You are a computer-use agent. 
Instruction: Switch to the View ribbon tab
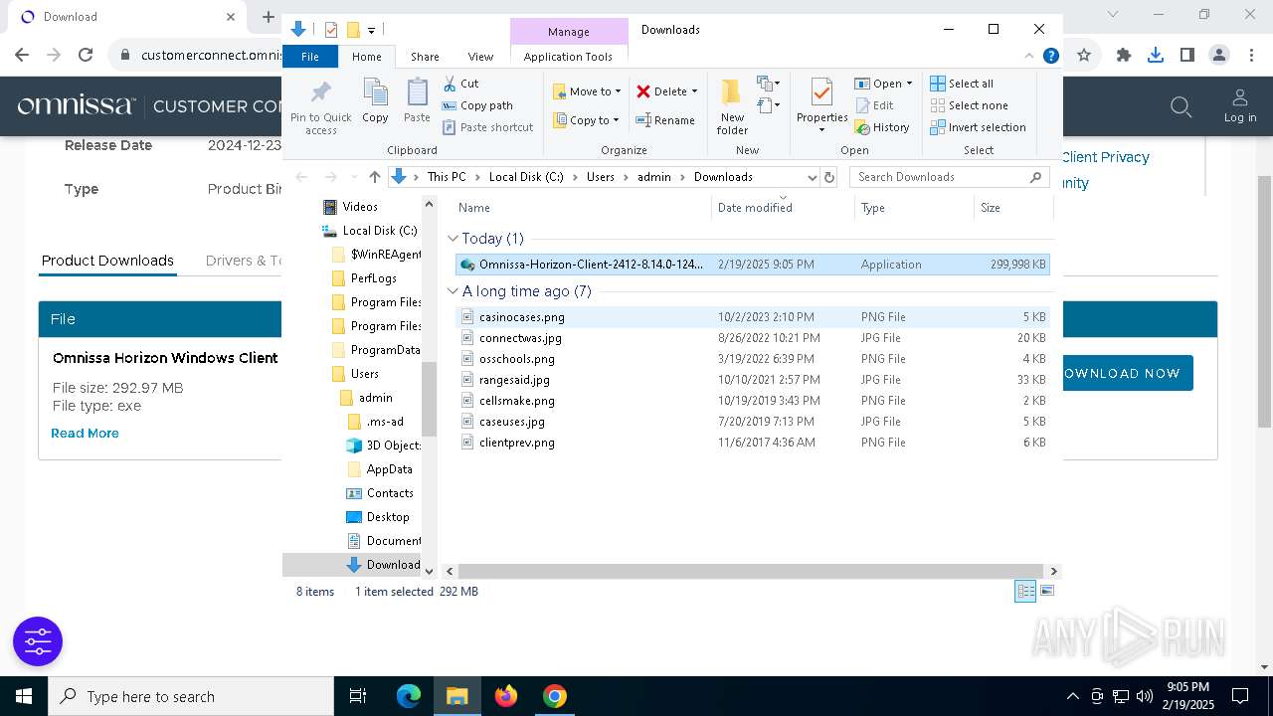point(480,57)
